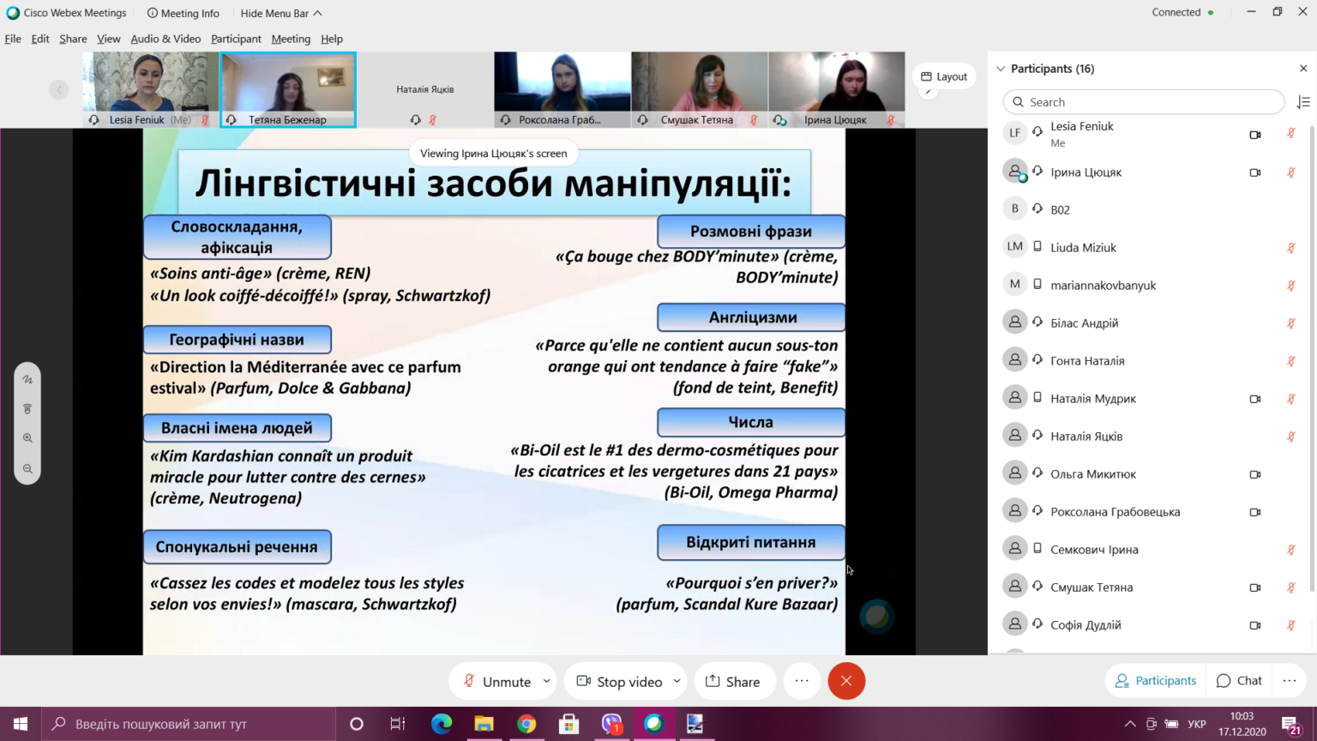The height and width of the screenshot is (741, 1317).
Task: Click the Share button
Action: pos(734,681)
